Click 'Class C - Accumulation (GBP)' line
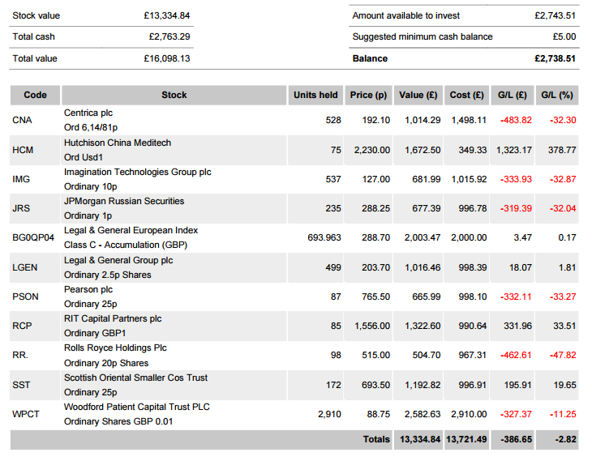 [126, 245]
